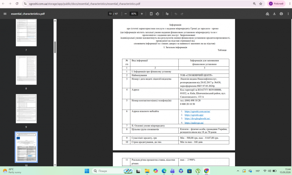Open Microsoft Store from the taskbar
292x175 pixels.
pos(189,171)
